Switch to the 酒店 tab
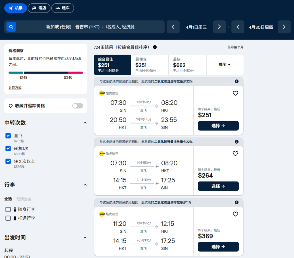The width and height of the screenshot is (294, 258). [39, 8]
